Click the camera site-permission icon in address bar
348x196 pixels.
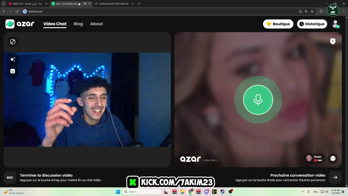[x=25, y=11]
